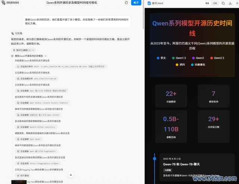Expand the 知识已调取 dropdown chip
Viewport: 239px width, 184px height.
click(24, 50)
